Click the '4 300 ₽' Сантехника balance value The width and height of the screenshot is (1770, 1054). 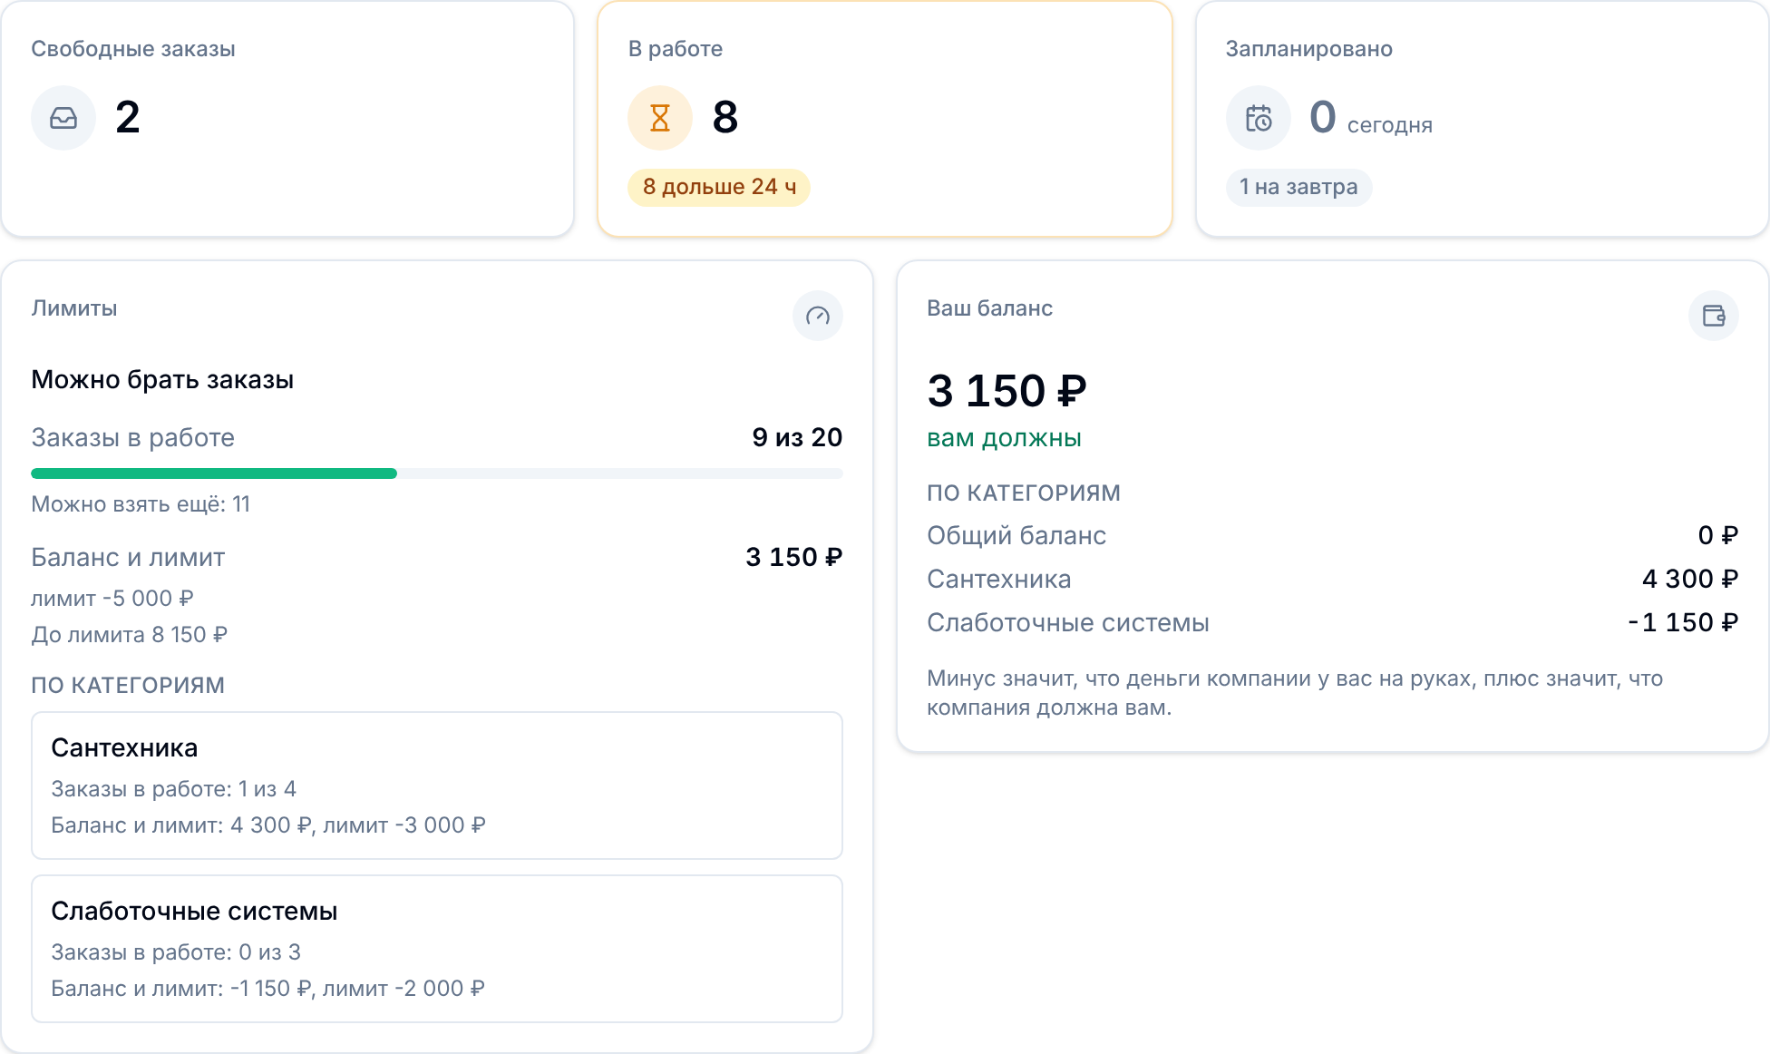pos(1689,579)
